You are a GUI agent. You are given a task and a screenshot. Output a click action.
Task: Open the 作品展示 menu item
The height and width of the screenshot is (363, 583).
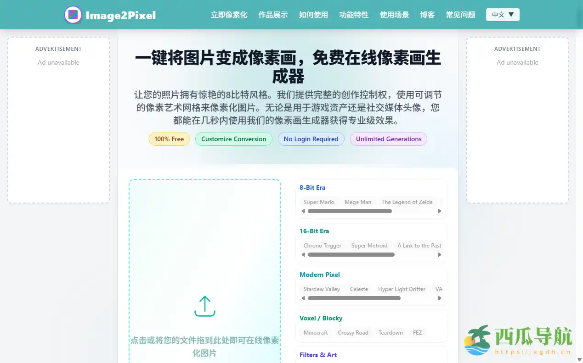pos(273,14)
